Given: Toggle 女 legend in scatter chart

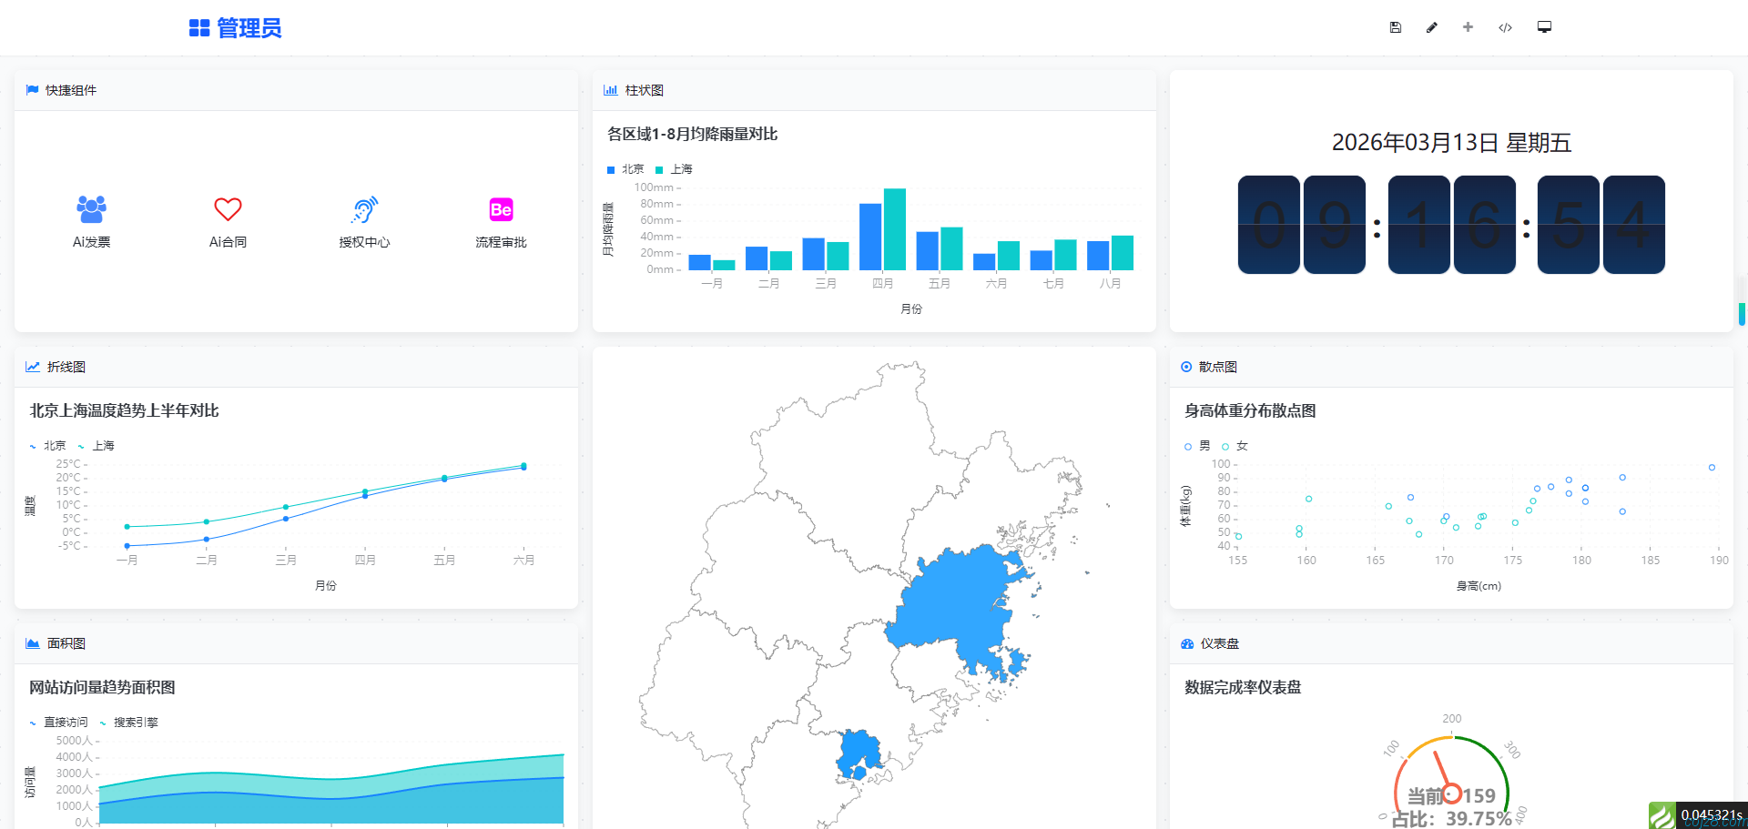Looking at the screenshot, I should click(1235, 446).
